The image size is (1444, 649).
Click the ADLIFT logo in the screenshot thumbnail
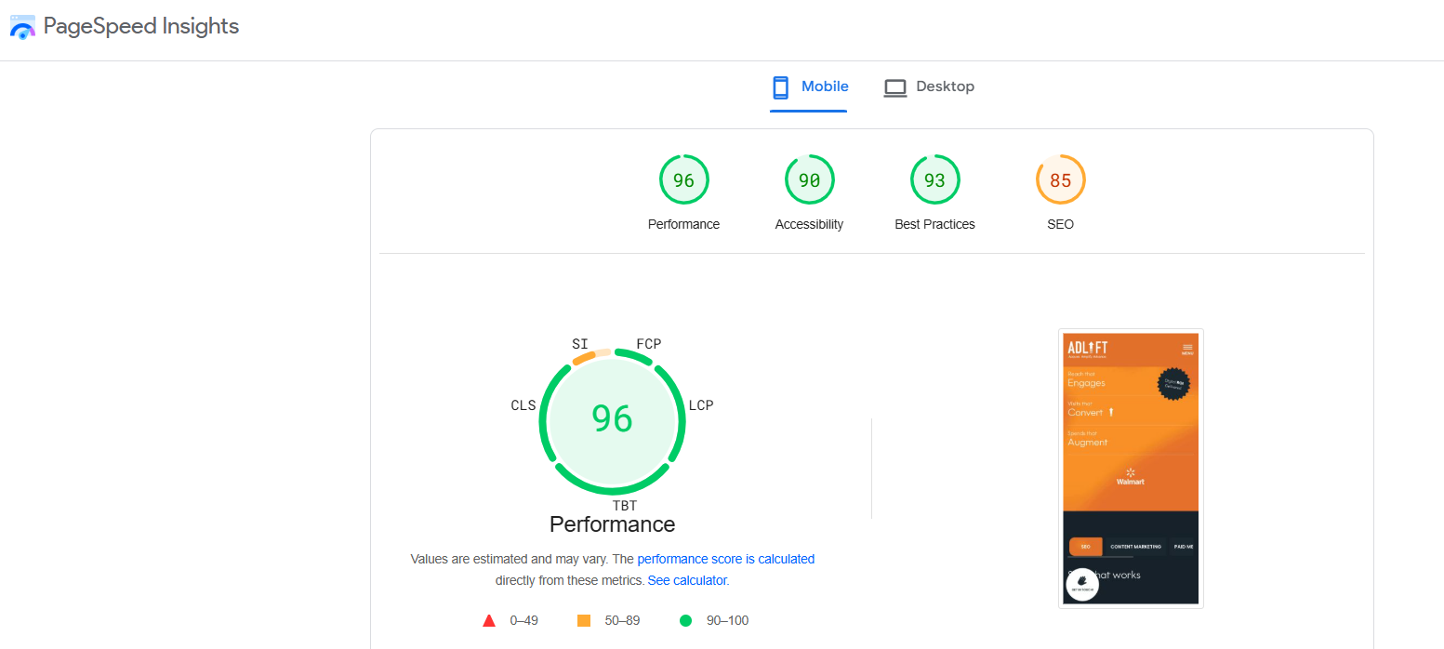pos(1087,349)
